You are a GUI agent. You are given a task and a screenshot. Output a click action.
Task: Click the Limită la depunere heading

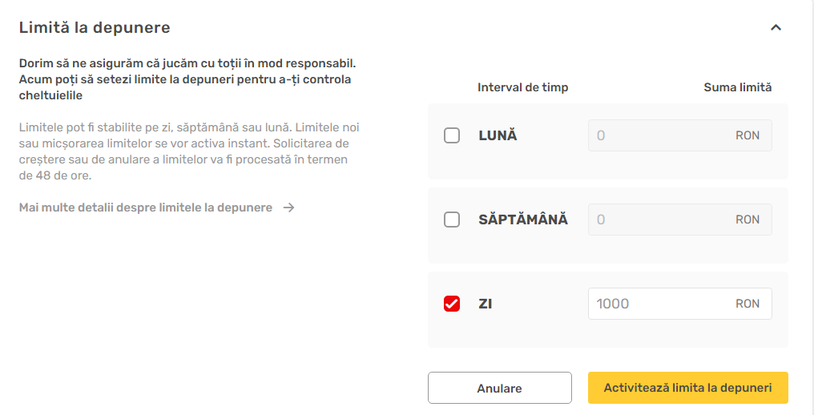click(95, 27)
